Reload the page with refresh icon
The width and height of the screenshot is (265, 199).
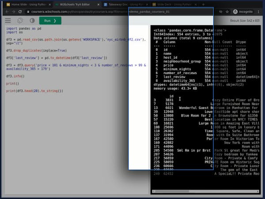click(20, 11)
